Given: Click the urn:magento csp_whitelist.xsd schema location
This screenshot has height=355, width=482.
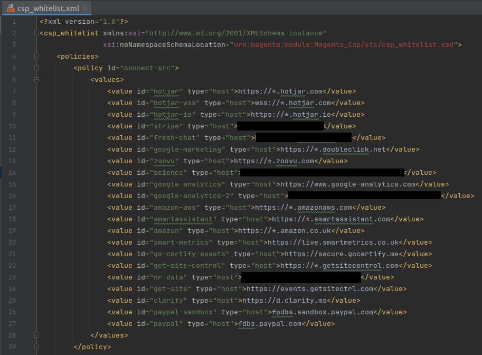Looking at the screenshot, I should pyautogui.click(x=344, y=44).
